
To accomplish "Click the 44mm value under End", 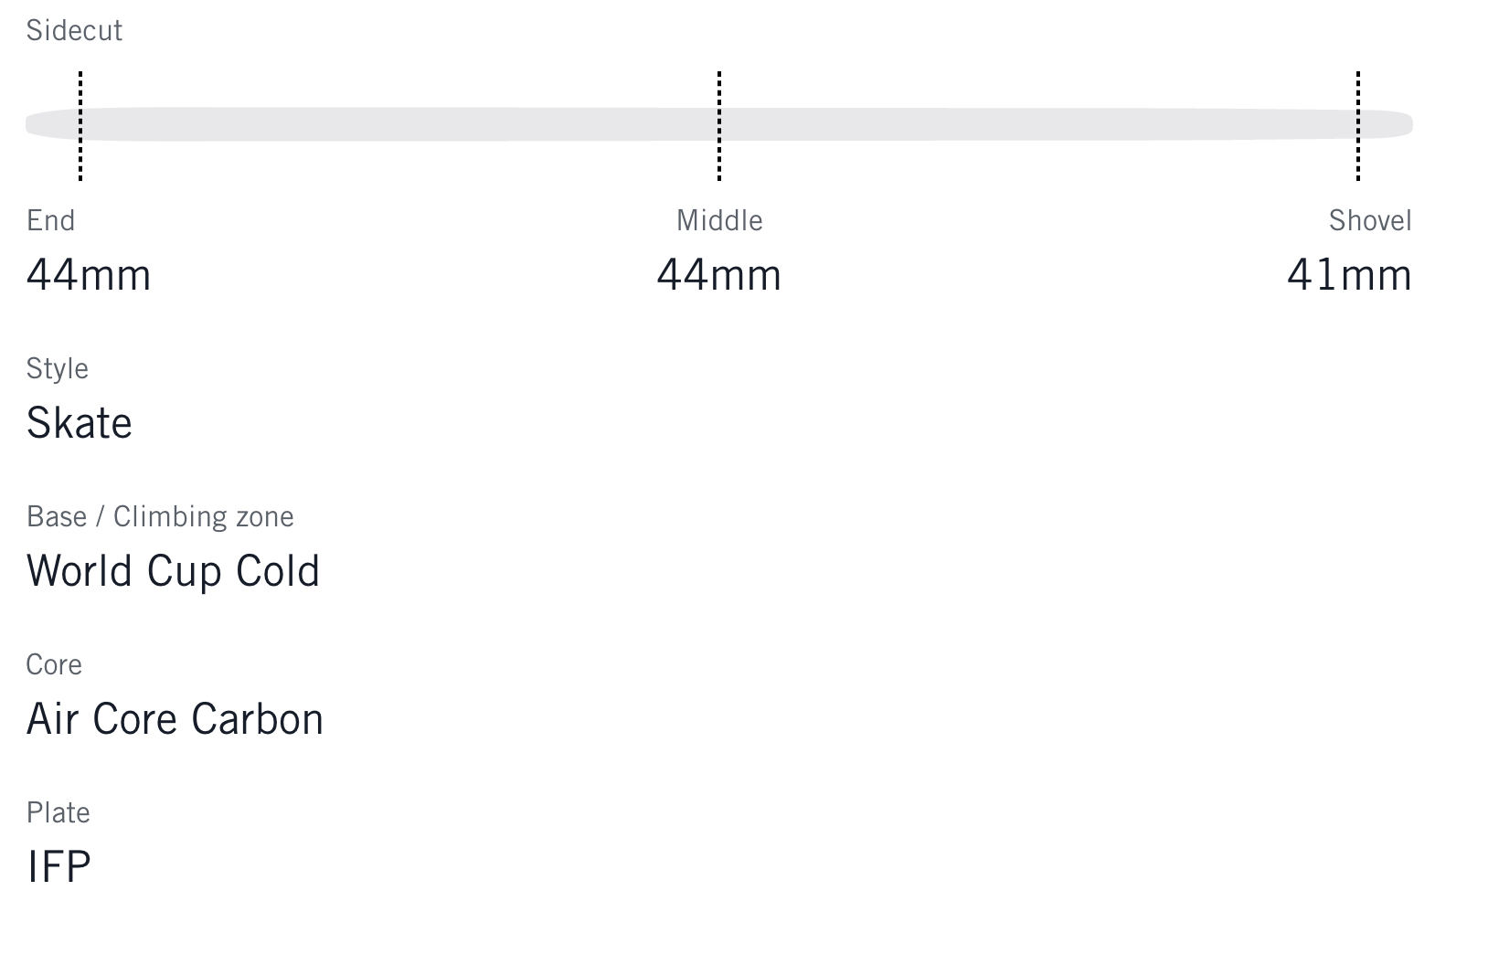I will (x=89, y=275).
